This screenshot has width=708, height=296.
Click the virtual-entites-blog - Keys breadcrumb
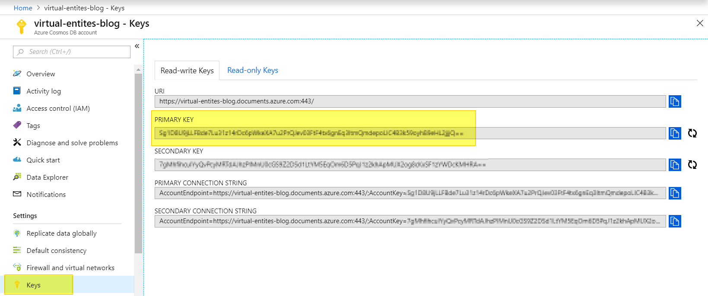point(84,8)
